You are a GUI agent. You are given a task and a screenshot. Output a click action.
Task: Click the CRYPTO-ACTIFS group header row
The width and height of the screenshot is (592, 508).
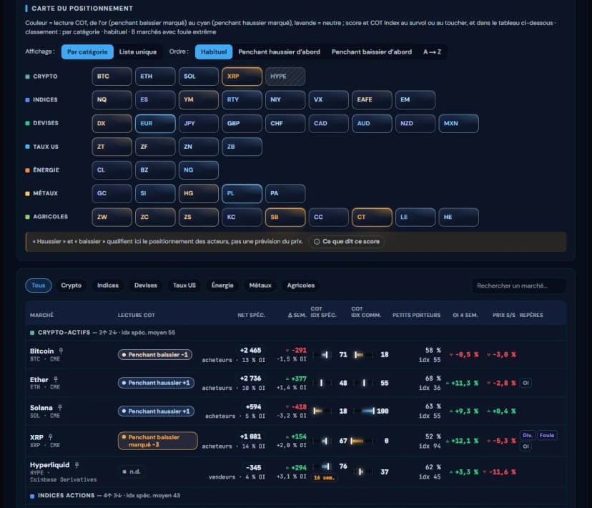coord(295,333)
